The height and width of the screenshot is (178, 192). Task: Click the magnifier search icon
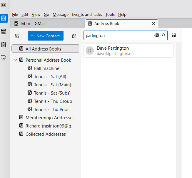164,35
